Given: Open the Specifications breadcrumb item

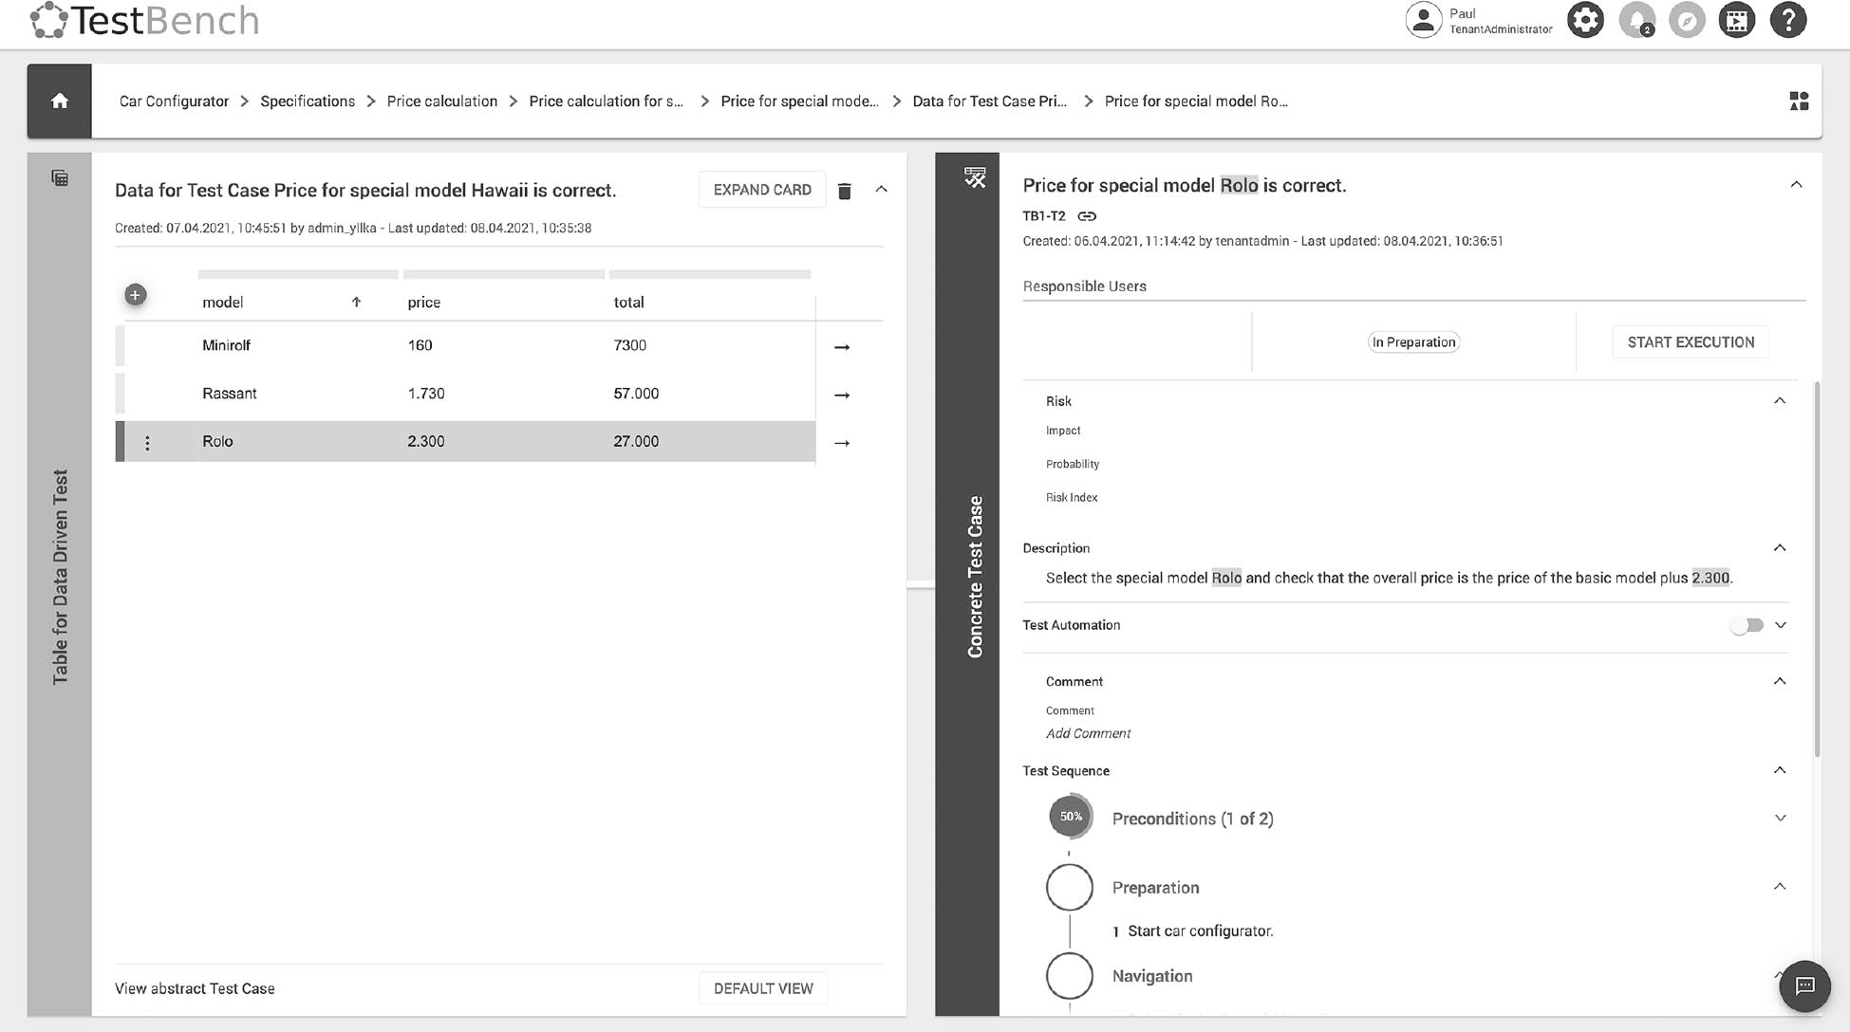Looking at the screenshot, I should pyautogui.click(x=308, y=101).
